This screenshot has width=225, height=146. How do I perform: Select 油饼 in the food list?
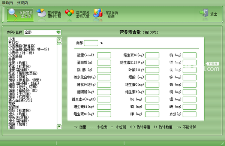pyautogui.click(x=12, y=128)
